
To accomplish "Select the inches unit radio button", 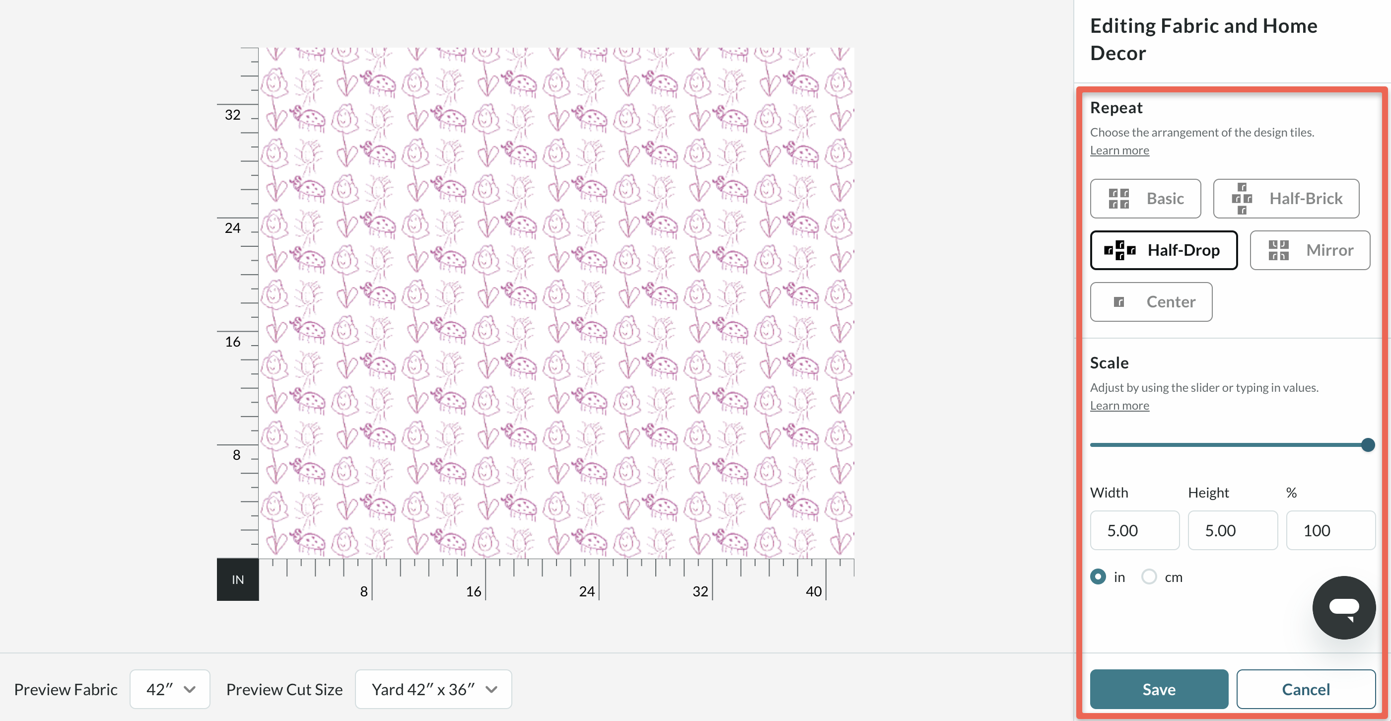I will click(x=1098, y=577).
